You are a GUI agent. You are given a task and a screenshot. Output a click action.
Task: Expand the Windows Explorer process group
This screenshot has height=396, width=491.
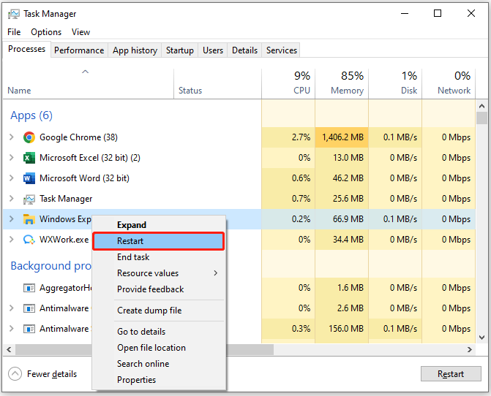[12, 218]
